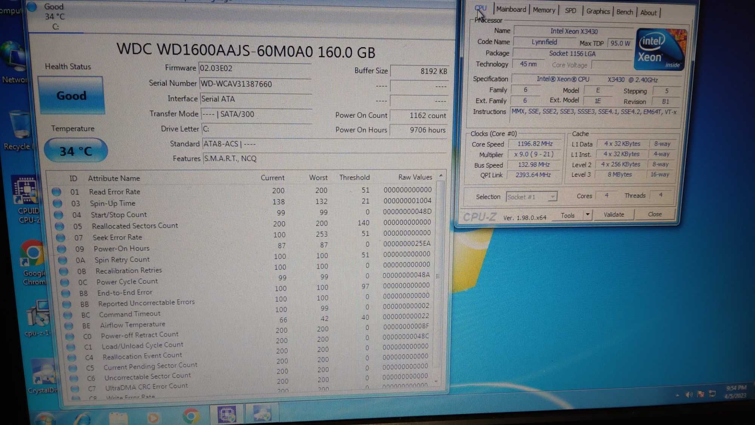The image size is (755, 425).
Task: Click the Close button in CPU-Z
Action: pyautogui.click(x=655, y=214)
